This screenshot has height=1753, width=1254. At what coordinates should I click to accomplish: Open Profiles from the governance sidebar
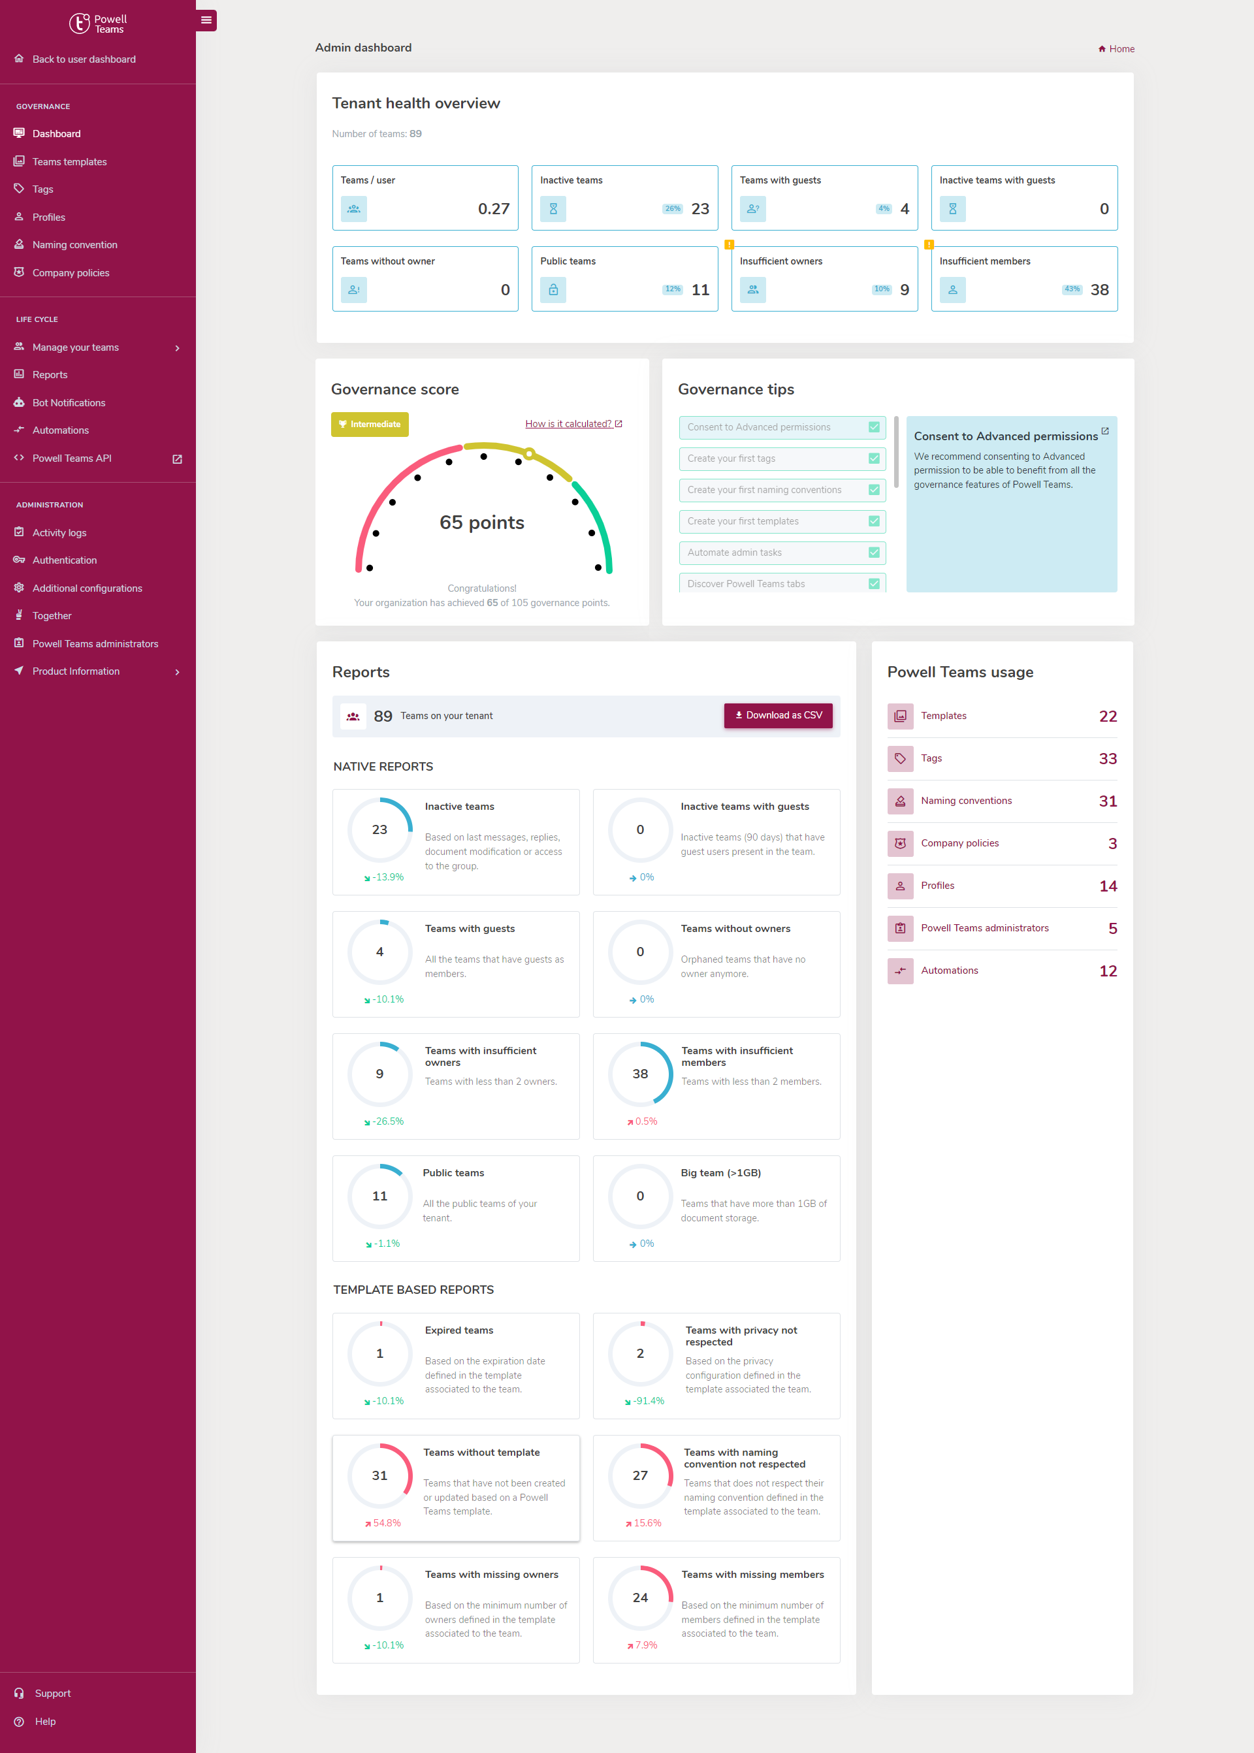pos(50,217)
